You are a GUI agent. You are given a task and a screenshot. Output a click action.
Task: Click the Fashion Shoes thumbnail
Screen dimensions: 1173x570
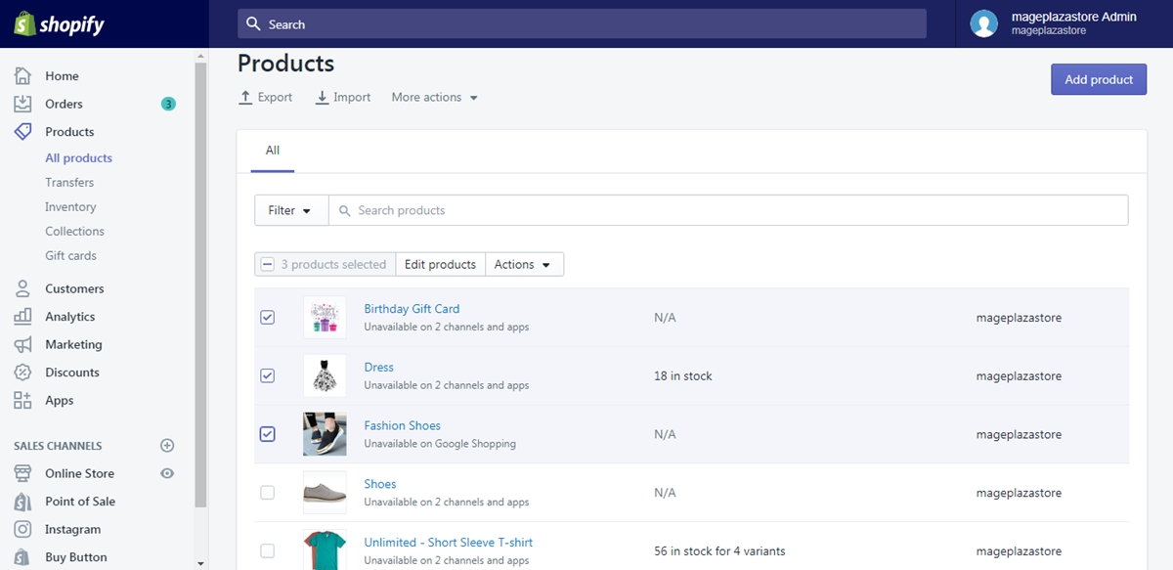point(325,434)
